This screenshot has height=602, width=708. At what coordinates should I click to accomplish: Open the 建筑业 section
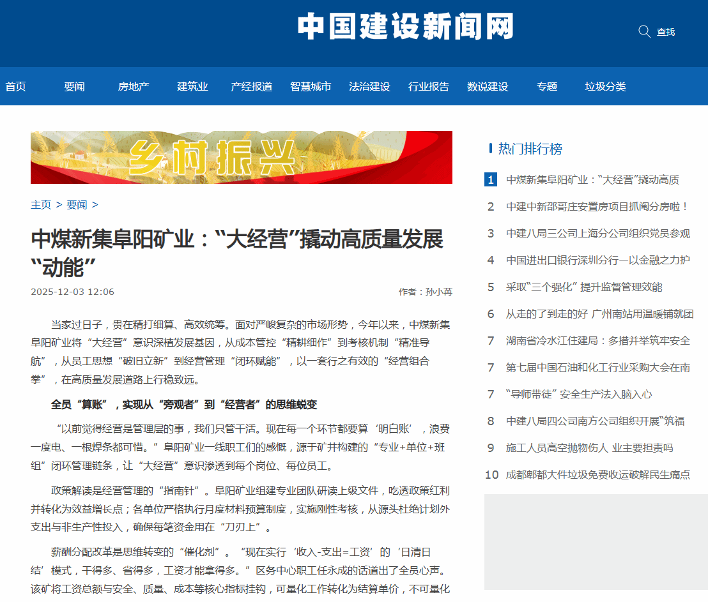point(192,87)
